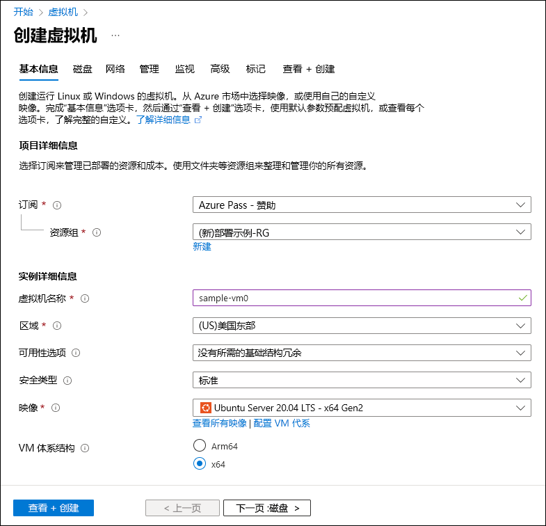
Task: Click info icon next to VM 体系结构
Action: [85, 448]
